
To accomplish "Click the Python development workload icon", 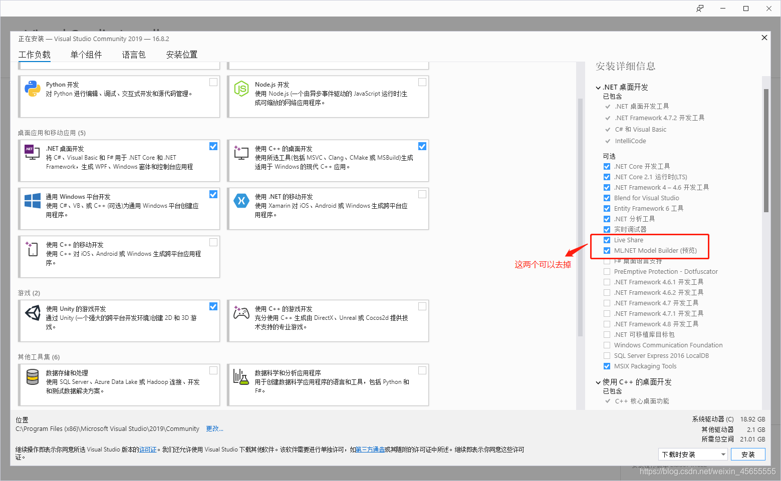I will 33,89.
